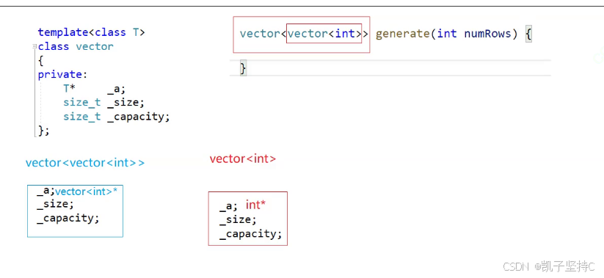Click the red vector<int> heading
Viewport: 604px width, 278px height.
(x=243, y=158)
